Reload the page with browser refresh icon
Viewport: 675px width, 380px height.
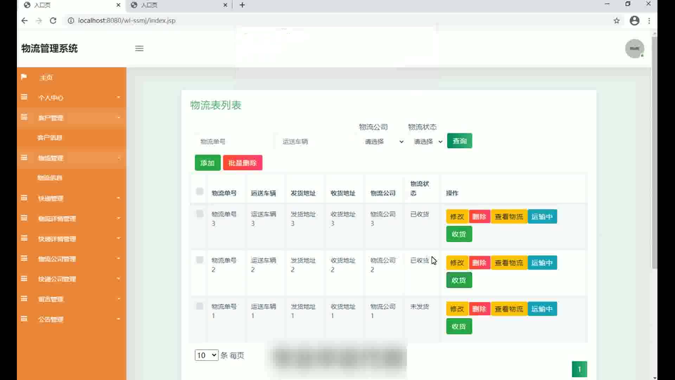coord(53,21)
